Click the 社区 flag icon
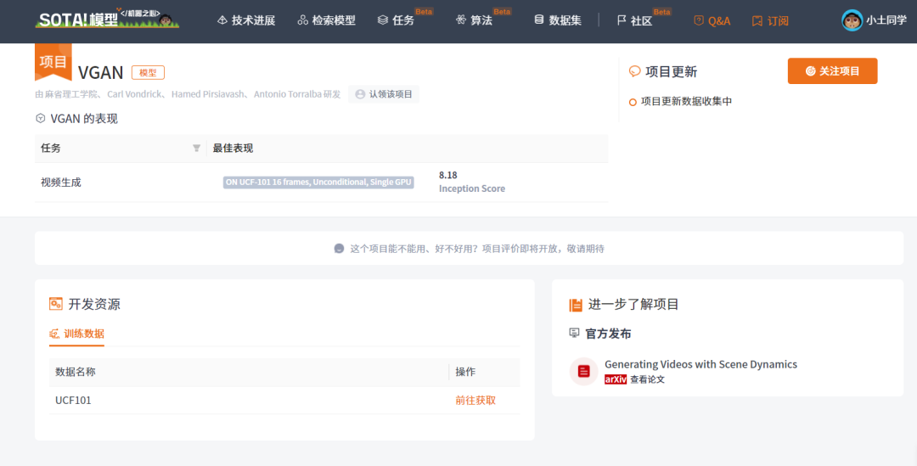Screen dimensions: 917x466 [622, 20]
